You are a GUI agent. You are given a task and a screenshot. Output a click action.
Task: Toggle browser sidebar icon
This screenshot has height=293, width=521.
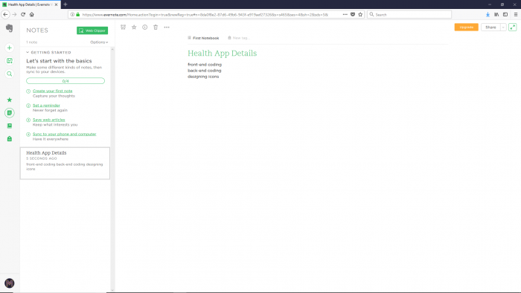pyautogui.click(x=505, y=14)
